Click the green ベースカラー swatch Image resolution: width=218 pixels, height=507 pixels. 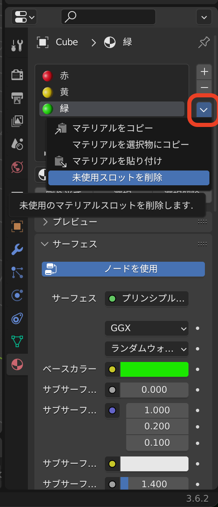tap(154, 369)
